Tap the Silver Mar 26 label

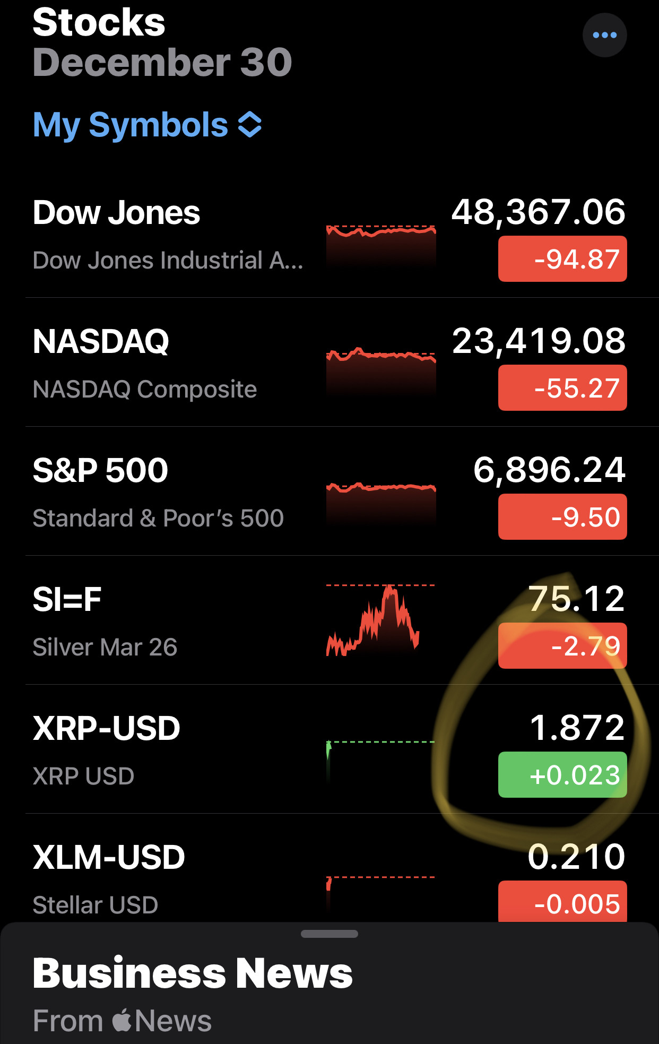click(x=105, y=648)
